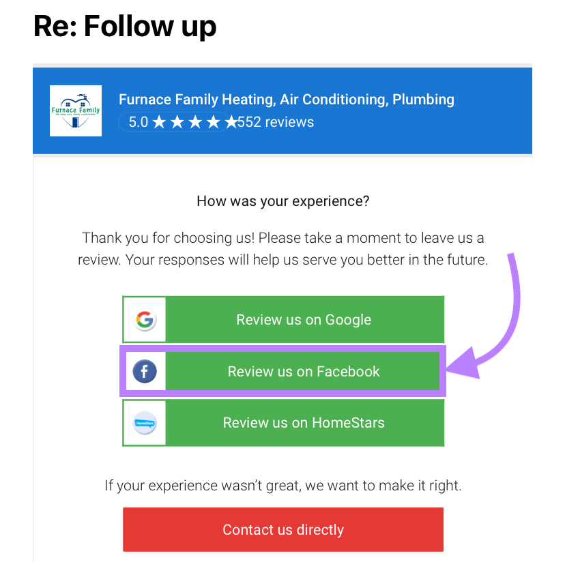Click the fourth star in the rating

point(212,122)
